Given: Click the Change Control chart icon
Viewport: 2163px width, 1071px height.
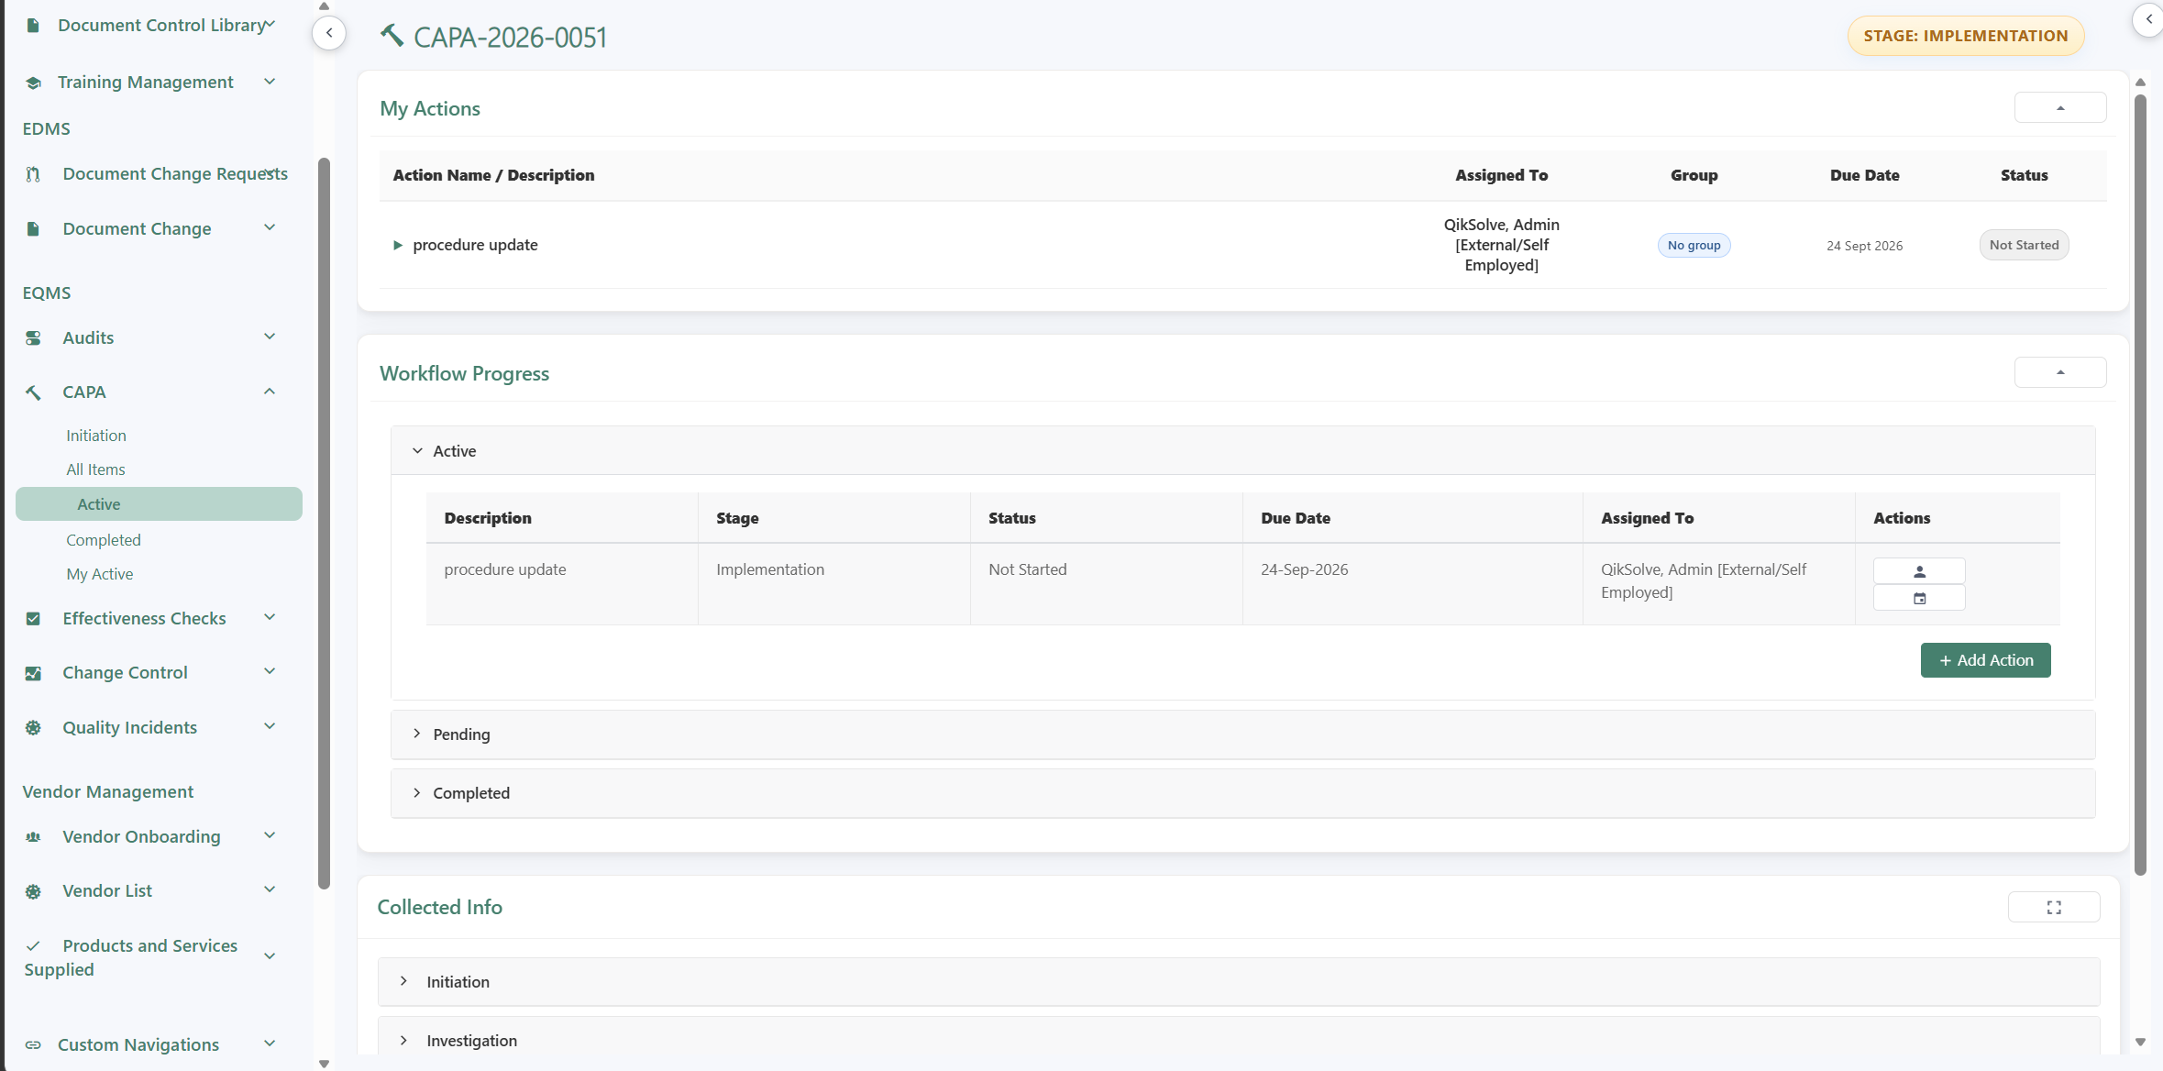Looking at the screenshot, I should [x=33, y=673].
